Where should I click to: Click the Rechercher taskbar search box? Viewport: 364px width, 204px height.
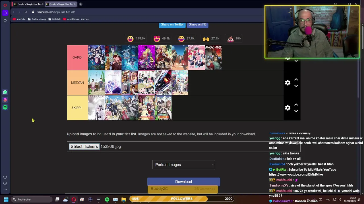(31, 199)
